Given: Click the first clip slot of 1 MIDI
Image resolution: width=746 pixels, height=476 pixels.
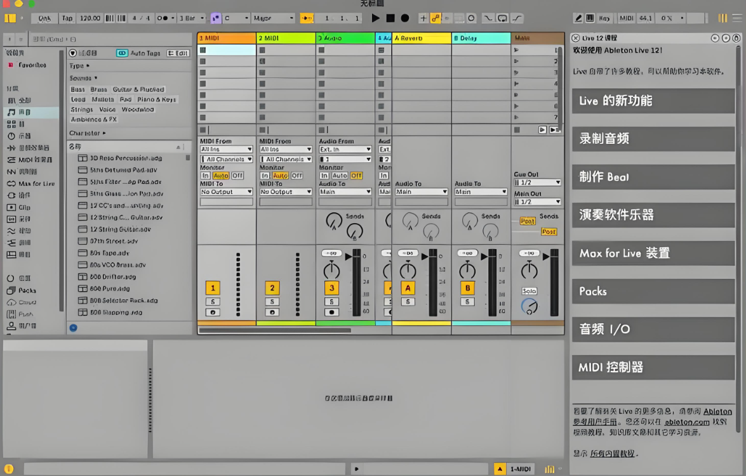Looking at the screenshot, I should click(227, 50).
